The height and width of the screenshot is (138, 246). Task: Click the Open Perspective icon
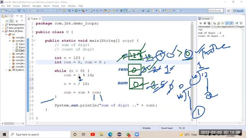pos(229,11)
